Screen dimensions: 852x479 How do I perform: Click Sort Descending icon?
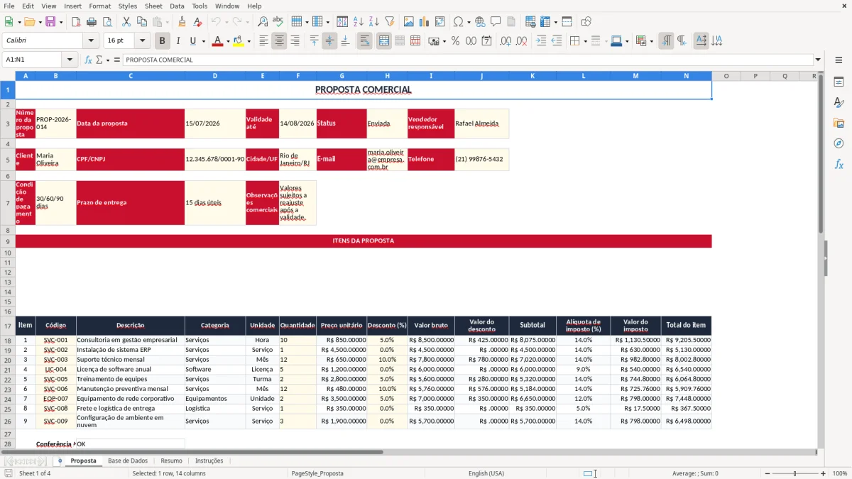373,22
